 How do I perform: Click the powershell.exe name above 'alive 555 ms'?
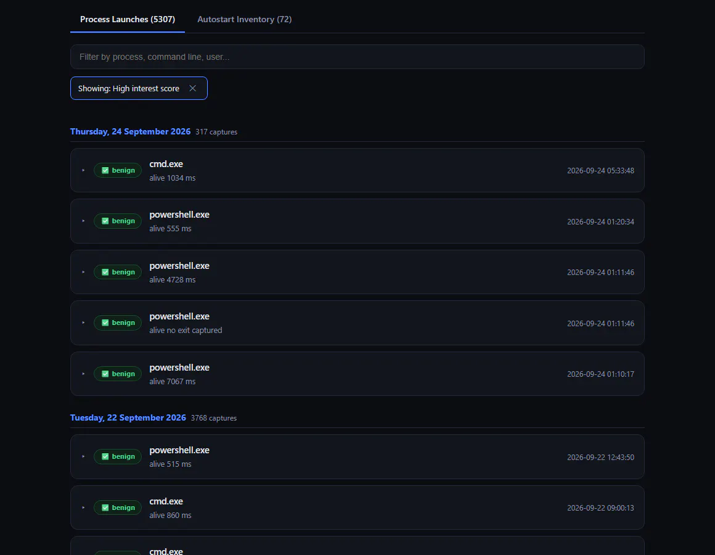pyautogui.click(x=179, y=215)
